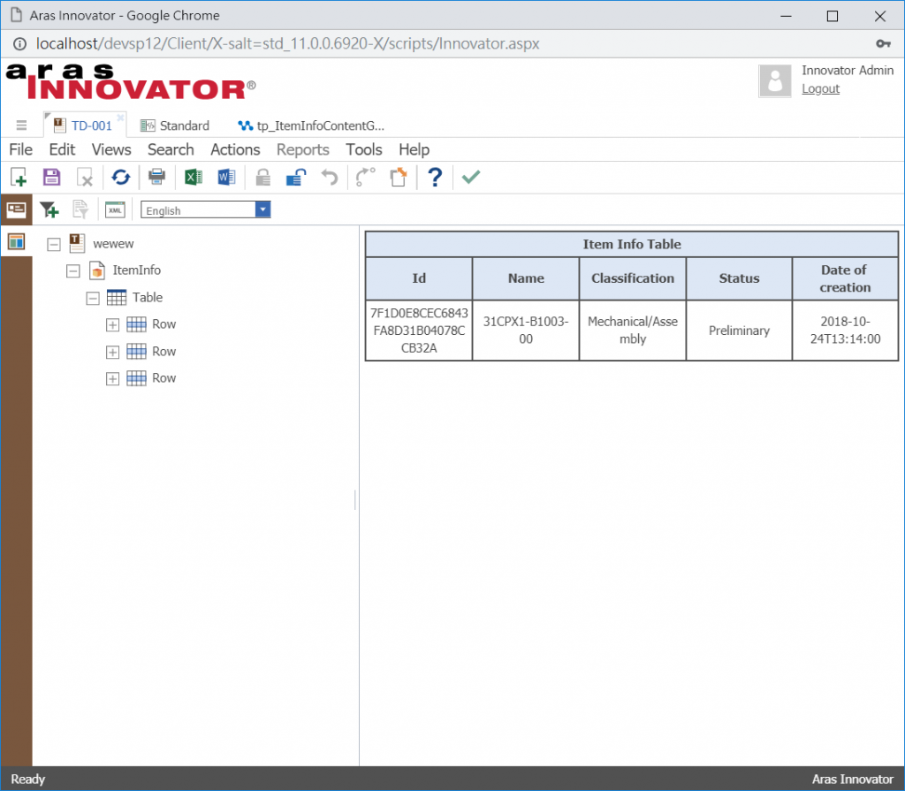Click the Classification column header

(633, 278)
